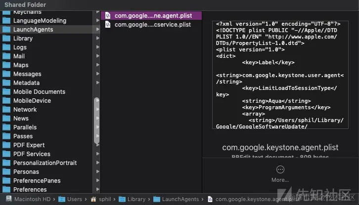The height and width of the screenshot is (205, 359).
Task: Expand the Mail folder arrow
Action: pyautogui.click(x=98, y=56)
